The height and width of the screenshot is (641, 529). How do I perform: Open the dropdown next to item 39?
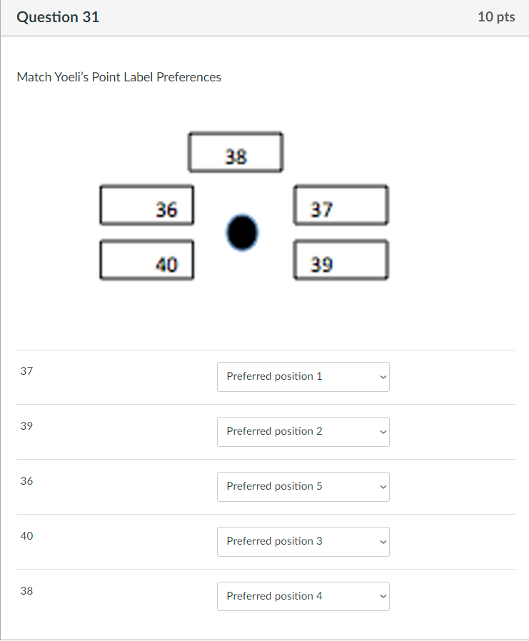click(x=303, y=432)
